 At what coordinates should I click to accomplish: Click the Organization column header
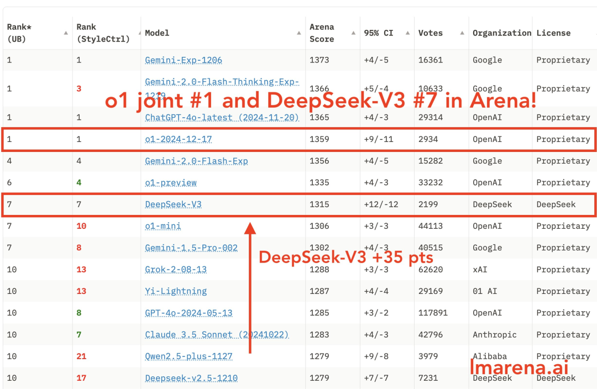click(502, 33)
